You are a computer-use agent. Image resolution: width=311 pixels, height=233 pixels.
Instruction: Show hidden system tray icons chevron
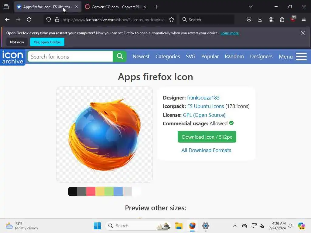pos(235,226)
